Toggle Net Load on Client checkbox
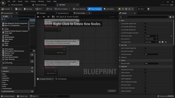The image size is (175, 98). [x=145, y=85]
